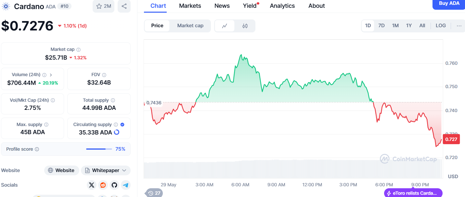Click the 0.727 current price label
The image size is (465, 197).
pyautogui.click(x=451, y=139)
